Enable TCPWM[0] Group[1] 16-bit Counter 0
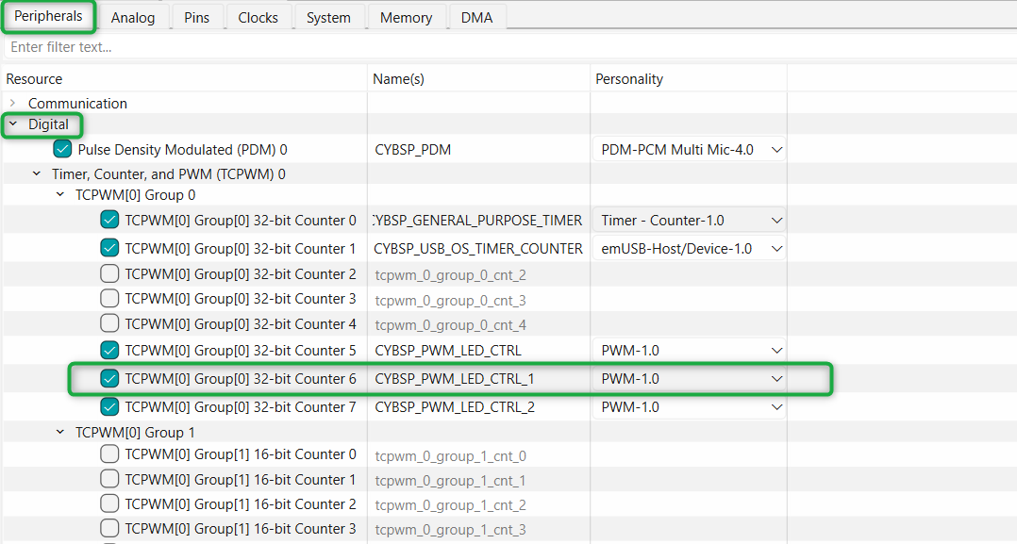Viewport: 1017px width, 544px height. pos(109,454)
